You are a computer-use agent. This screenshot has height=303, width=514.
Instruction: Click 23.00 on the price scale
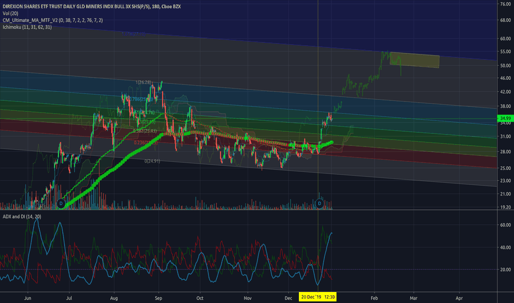tap(506, 181)
